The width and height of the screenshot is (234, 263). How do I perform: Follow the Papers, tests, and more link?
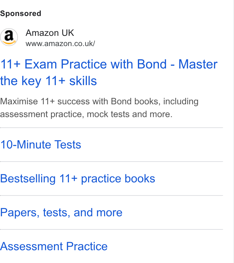(x=61, y=212)
